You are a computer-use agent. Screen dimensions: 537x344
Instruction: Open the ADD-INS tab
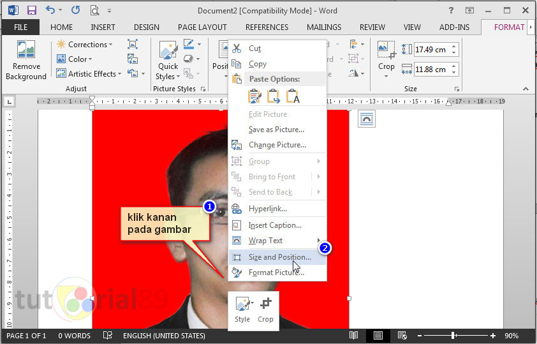pos(454,27)
